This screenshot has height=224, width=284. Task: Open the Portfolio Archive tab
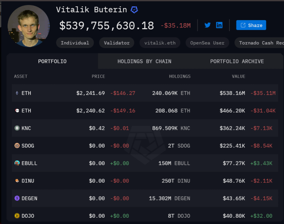click(237, 61)
